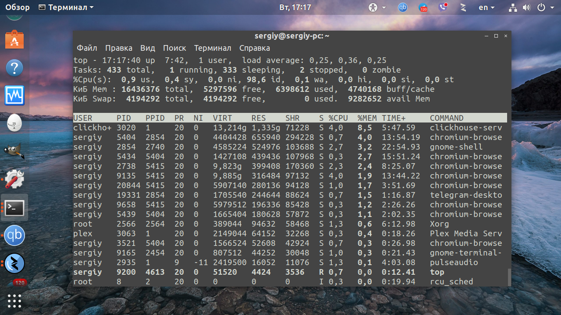The image size is (561, 315).
Task: Open the Файл menu
Action: [x=87, y=48]
